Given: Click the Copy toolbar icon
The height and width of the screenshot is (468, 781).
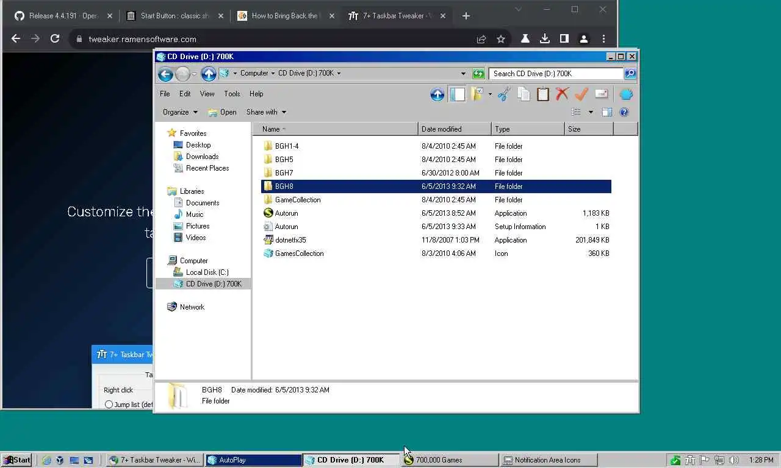Looking at the screenshot, I should point(524,94).
